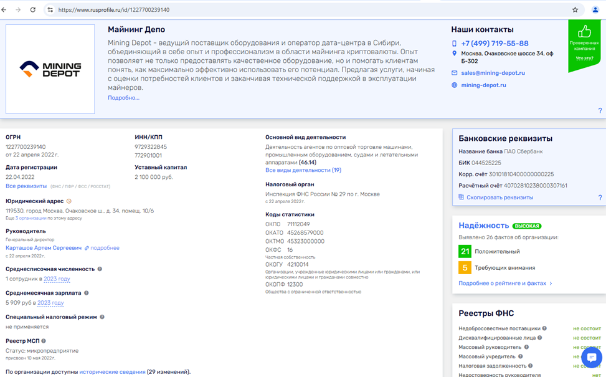Open sales@mining-depot.ru email link
Image resolution: width=606 pixels, height=377 pixels.
[x=493, y=73]
